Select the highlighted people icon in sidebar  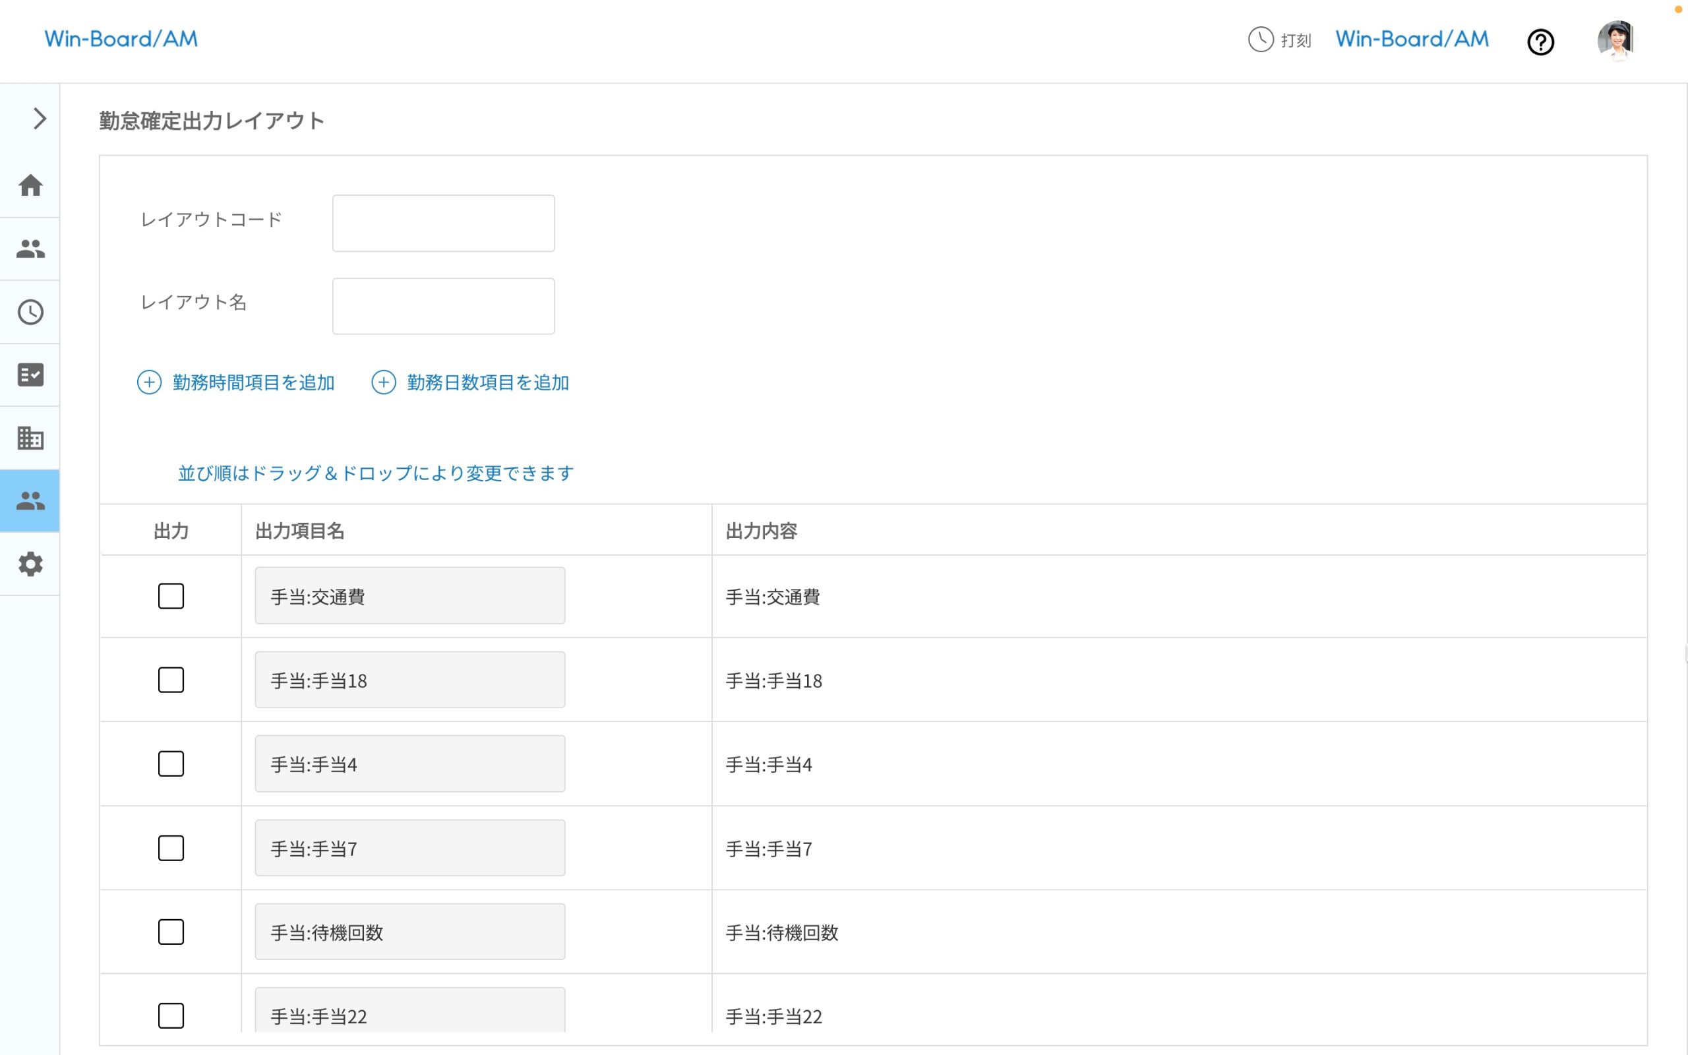click(x=30, y=500)
